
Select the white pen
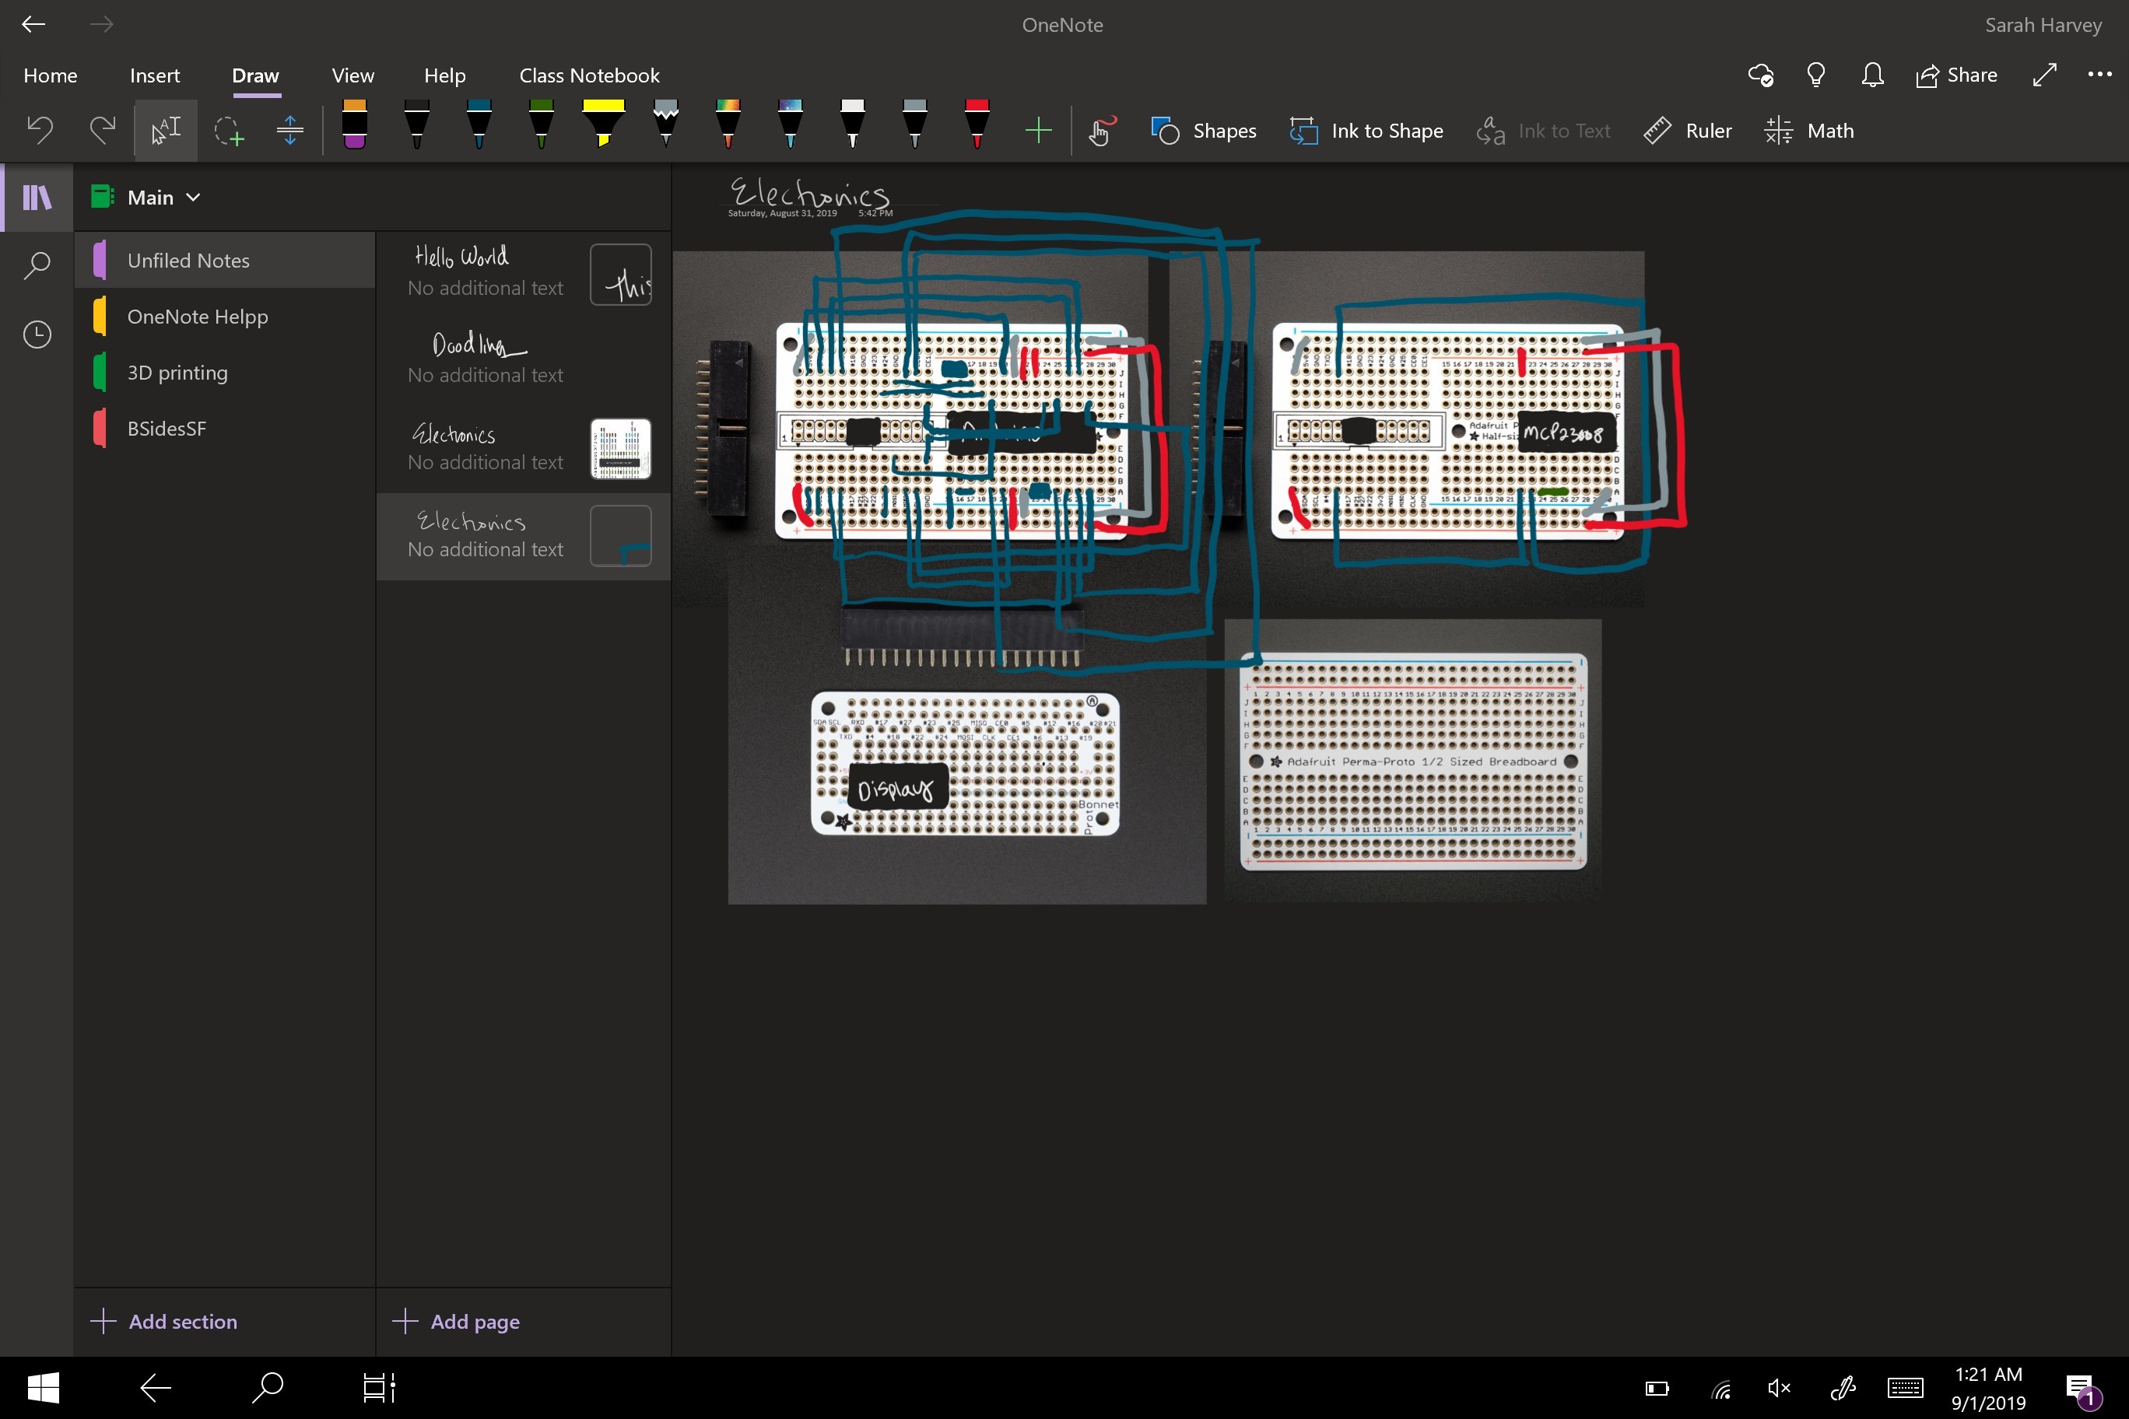coord(852,125)
